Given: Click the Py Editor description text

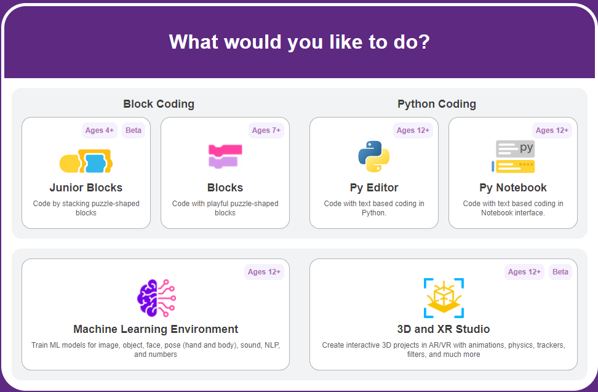Looking at the screenshot, I should [374, 208].
